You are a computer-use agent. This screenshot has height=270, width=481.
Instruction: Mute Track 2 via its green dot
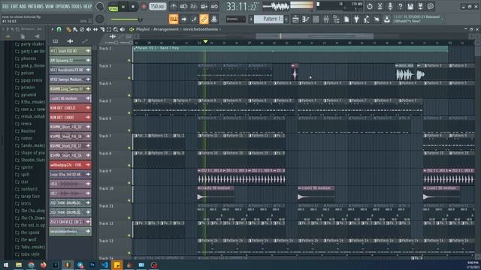click(129, 60)
